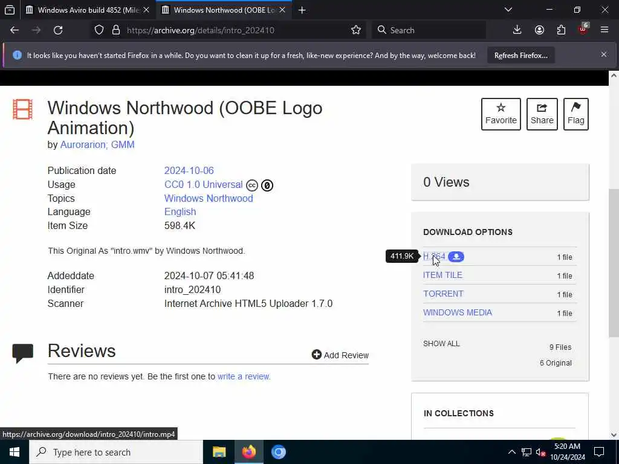619x464 pixels.
Task: Open the clock showing 5:20 AM
Action: (x=567, y=452)
